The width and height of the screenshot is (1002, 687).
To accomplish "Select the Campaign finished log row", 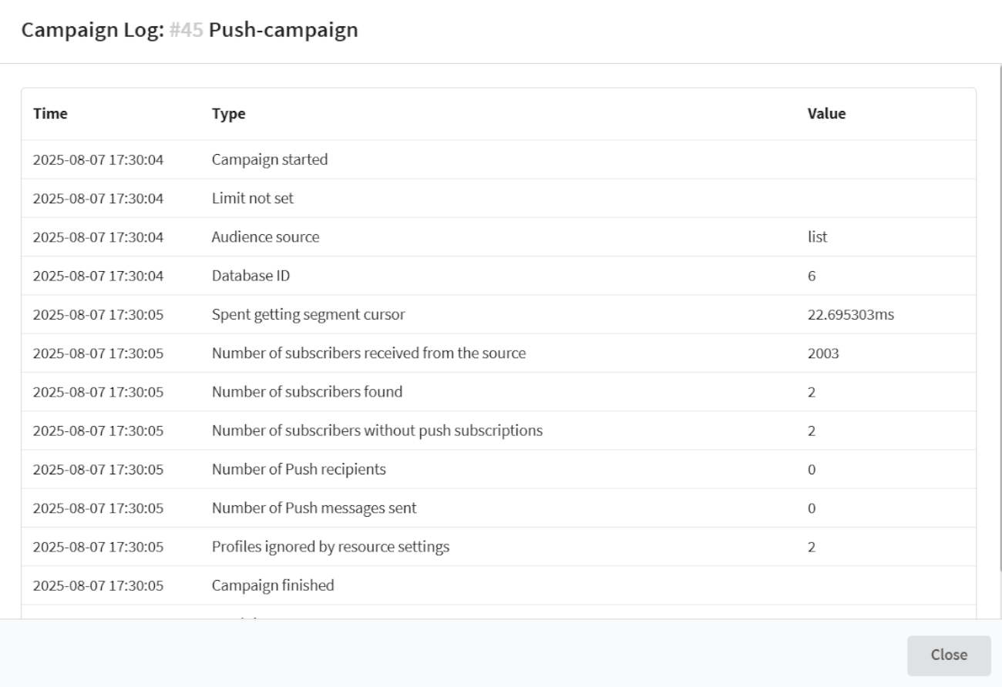I will [273, 585].
